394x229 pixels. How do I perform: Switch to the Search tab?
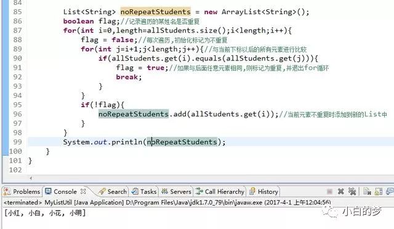click(x=113, y=191)
